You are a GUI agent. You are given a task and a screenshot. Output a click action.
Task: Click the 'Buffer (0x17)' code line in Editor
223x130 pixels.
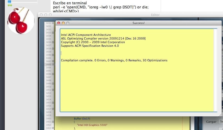tap(82, 119)
